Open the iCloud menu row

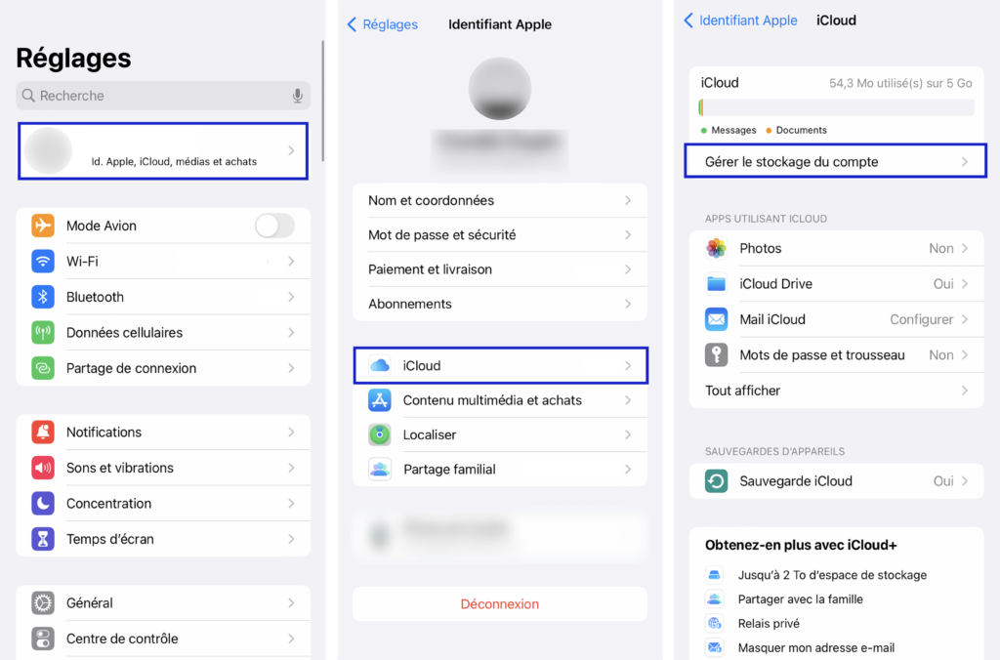click(501, 365)
